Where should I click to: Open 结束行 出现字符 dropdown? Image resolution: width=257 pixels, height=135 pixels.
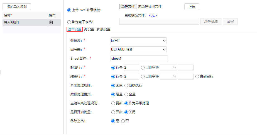tap(168, 76)
